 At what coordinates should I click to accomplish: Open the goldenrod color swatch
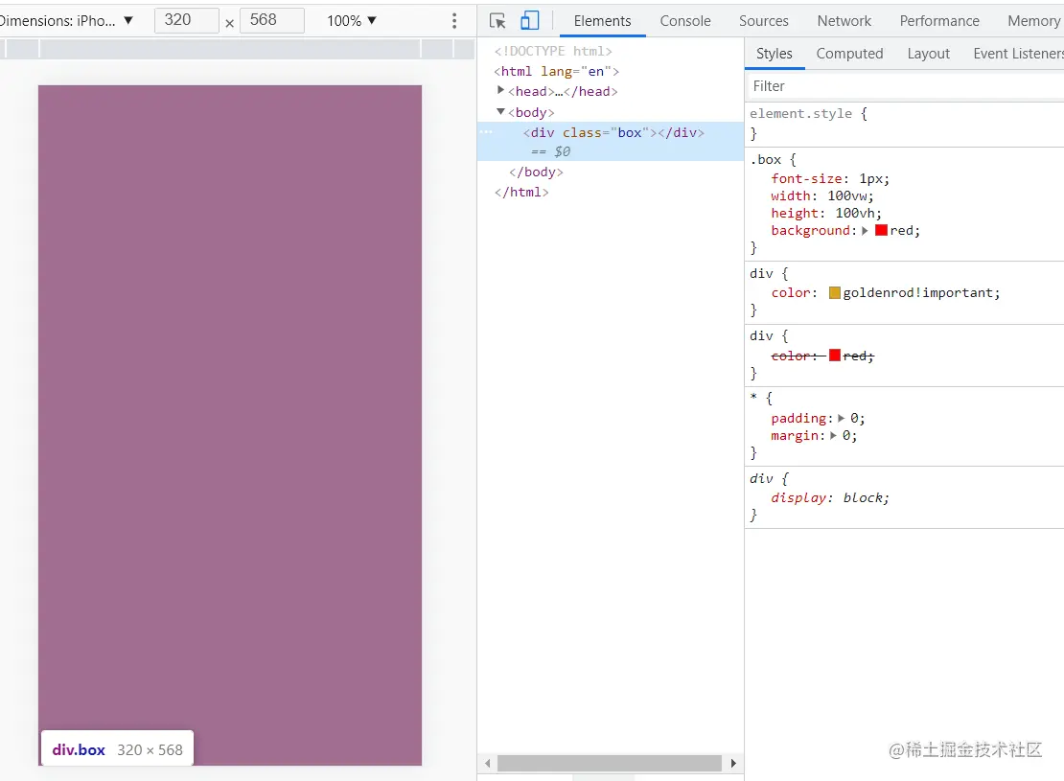835,292
